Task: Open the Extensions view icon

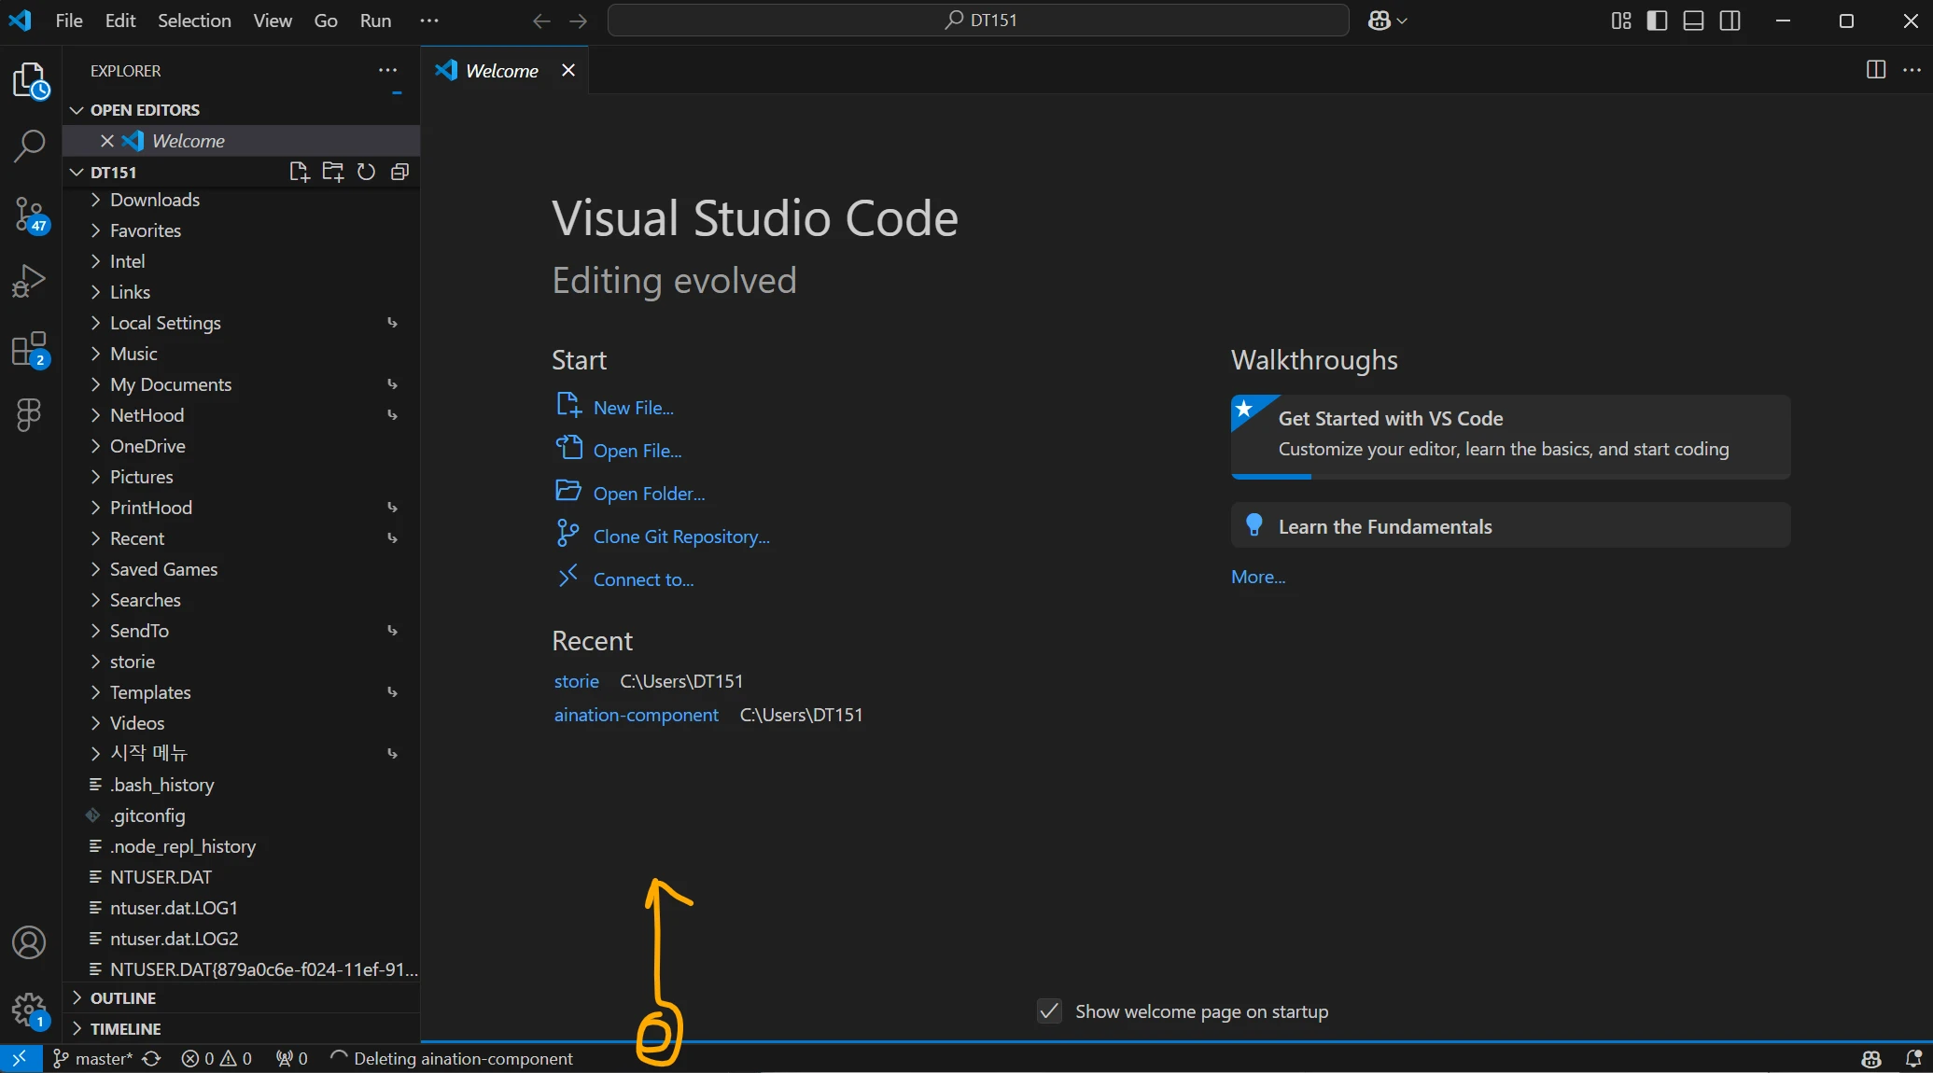Action: 30,349
